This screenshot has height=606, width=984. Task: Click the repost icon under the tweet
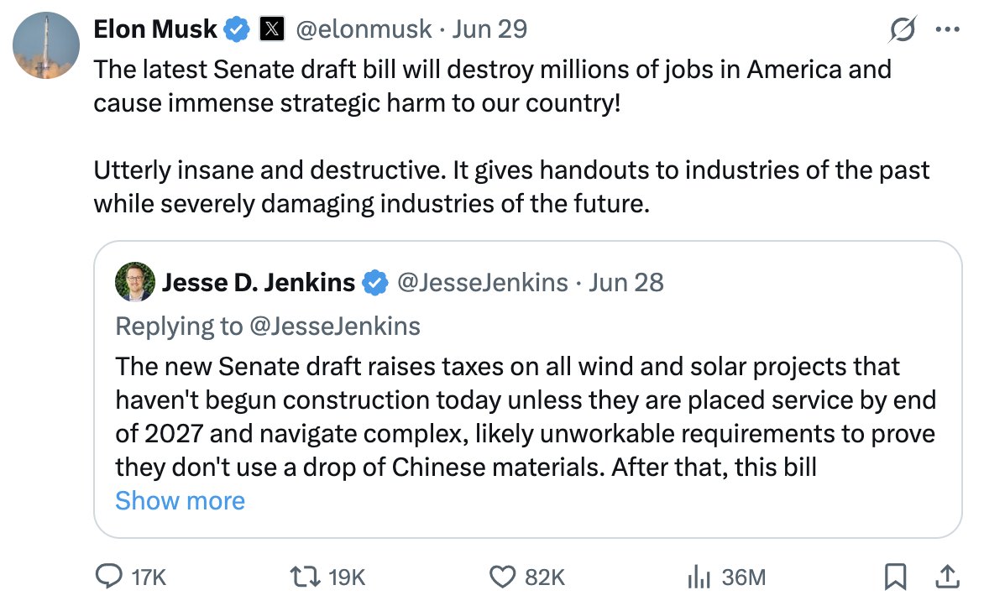coord(306,577)
